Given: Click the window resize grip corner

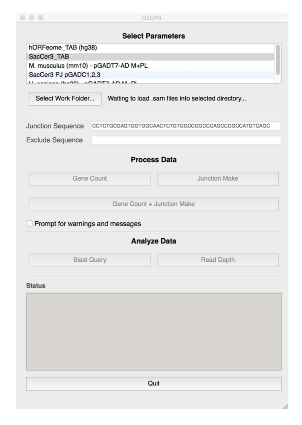Looking at the screenshot, I should pos(285,407).
